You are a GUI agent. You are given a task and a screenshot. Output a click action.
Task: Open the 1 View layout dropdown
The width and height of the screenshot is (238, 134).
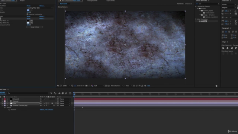(x=128, y=86)
